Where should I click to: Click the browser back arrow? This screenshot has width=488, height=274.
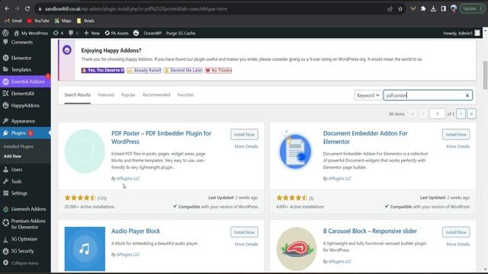7,8
